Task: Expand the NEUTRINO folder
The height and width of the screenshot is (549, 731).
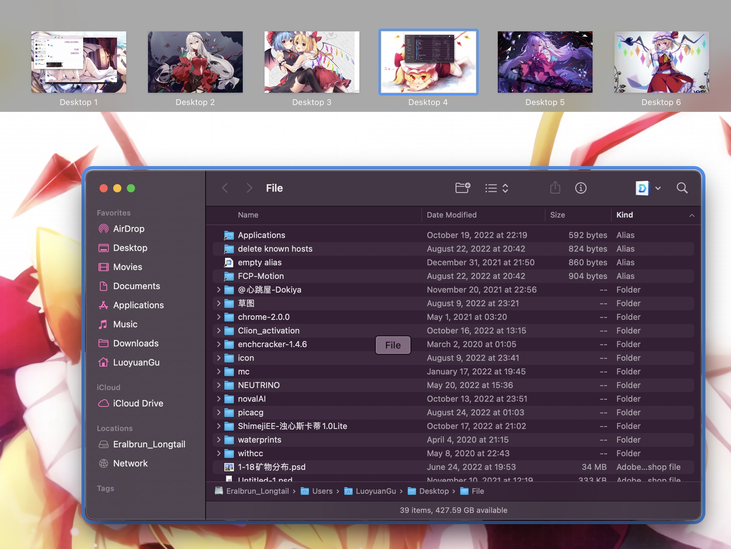Action: click(219, 385)
